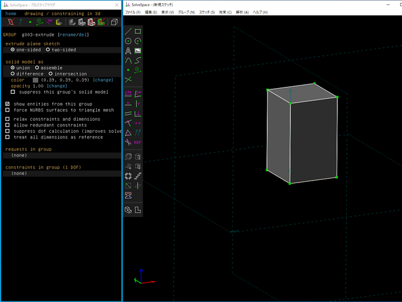Choose the circle drawing tool
The image size is (402, 302).
coord(128,41)
